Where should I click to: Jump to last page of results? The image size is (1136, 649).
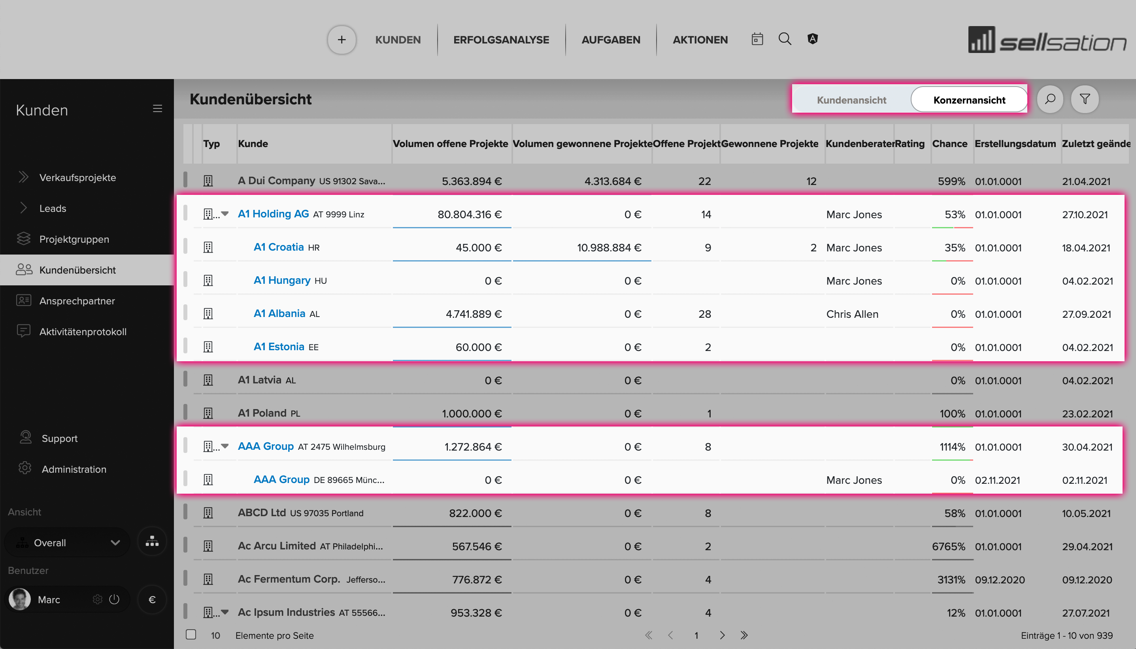[744, 635]
